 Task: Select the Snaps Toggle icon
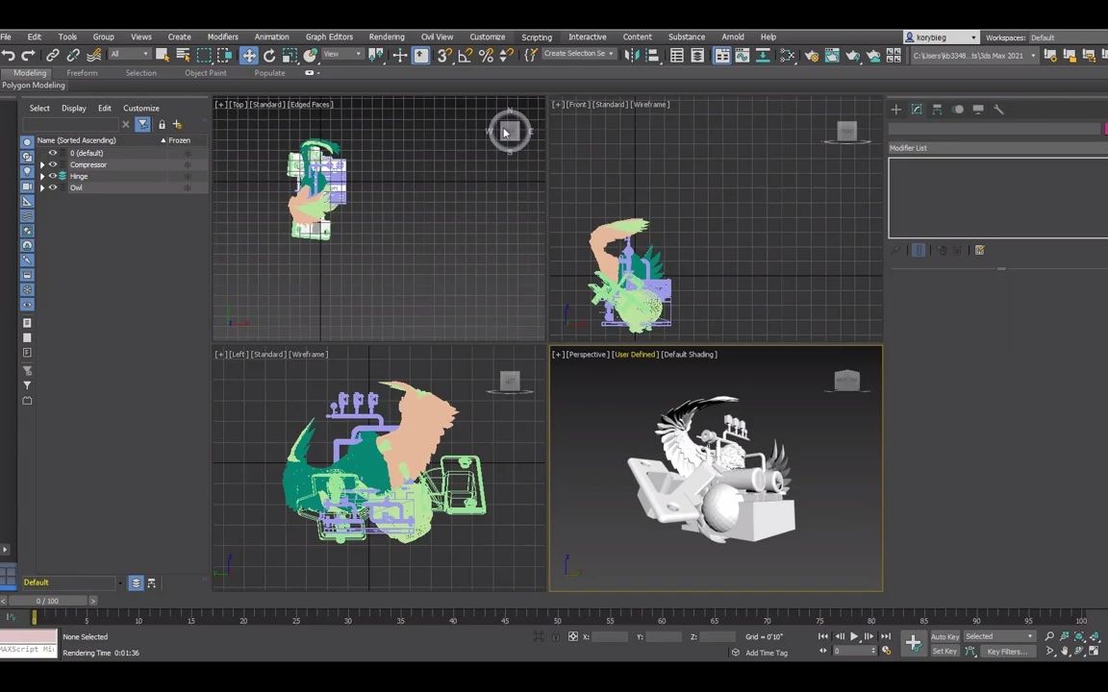coord(444,55)
